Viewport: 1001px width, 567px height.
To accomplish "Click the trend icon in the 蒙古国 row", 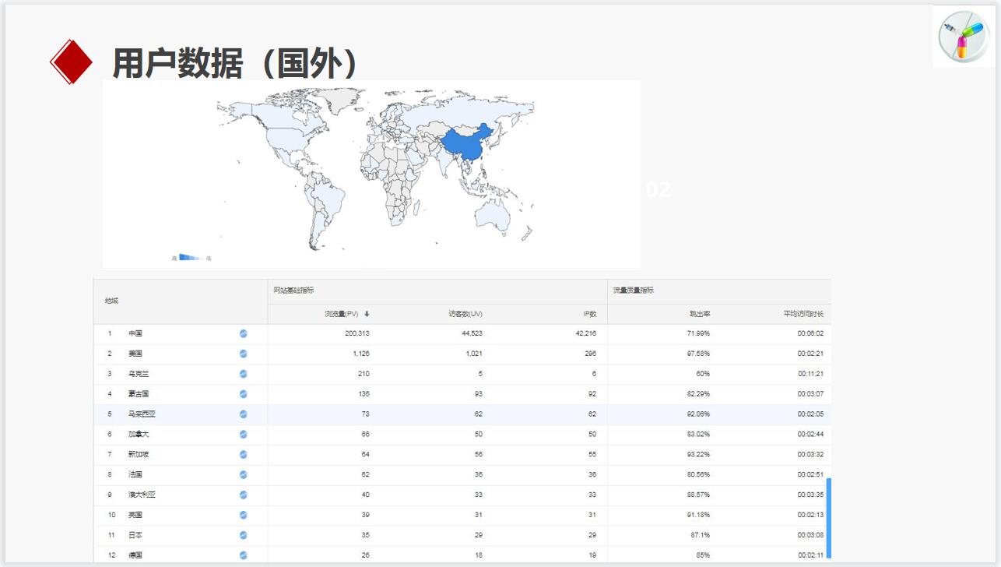I will pyautogui.click(x=243, y=394).
